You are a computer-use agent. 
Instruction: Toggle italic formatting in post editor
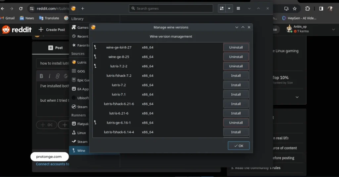tap(49, 76)
